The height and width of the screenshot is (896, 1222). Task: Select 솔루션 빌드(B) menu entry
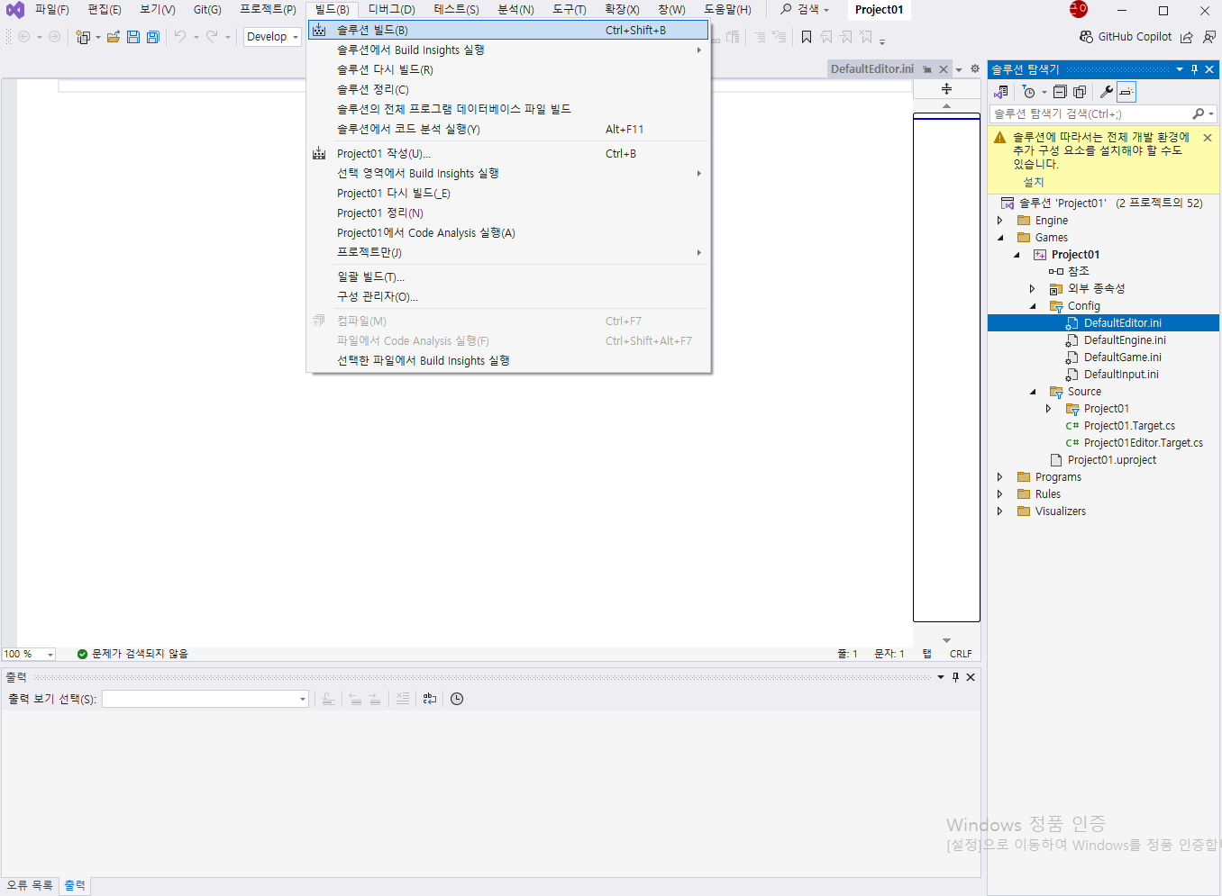click(508, 30)
